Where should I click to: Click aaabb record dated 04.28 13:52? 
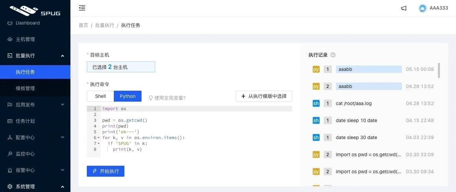[369, 86]
